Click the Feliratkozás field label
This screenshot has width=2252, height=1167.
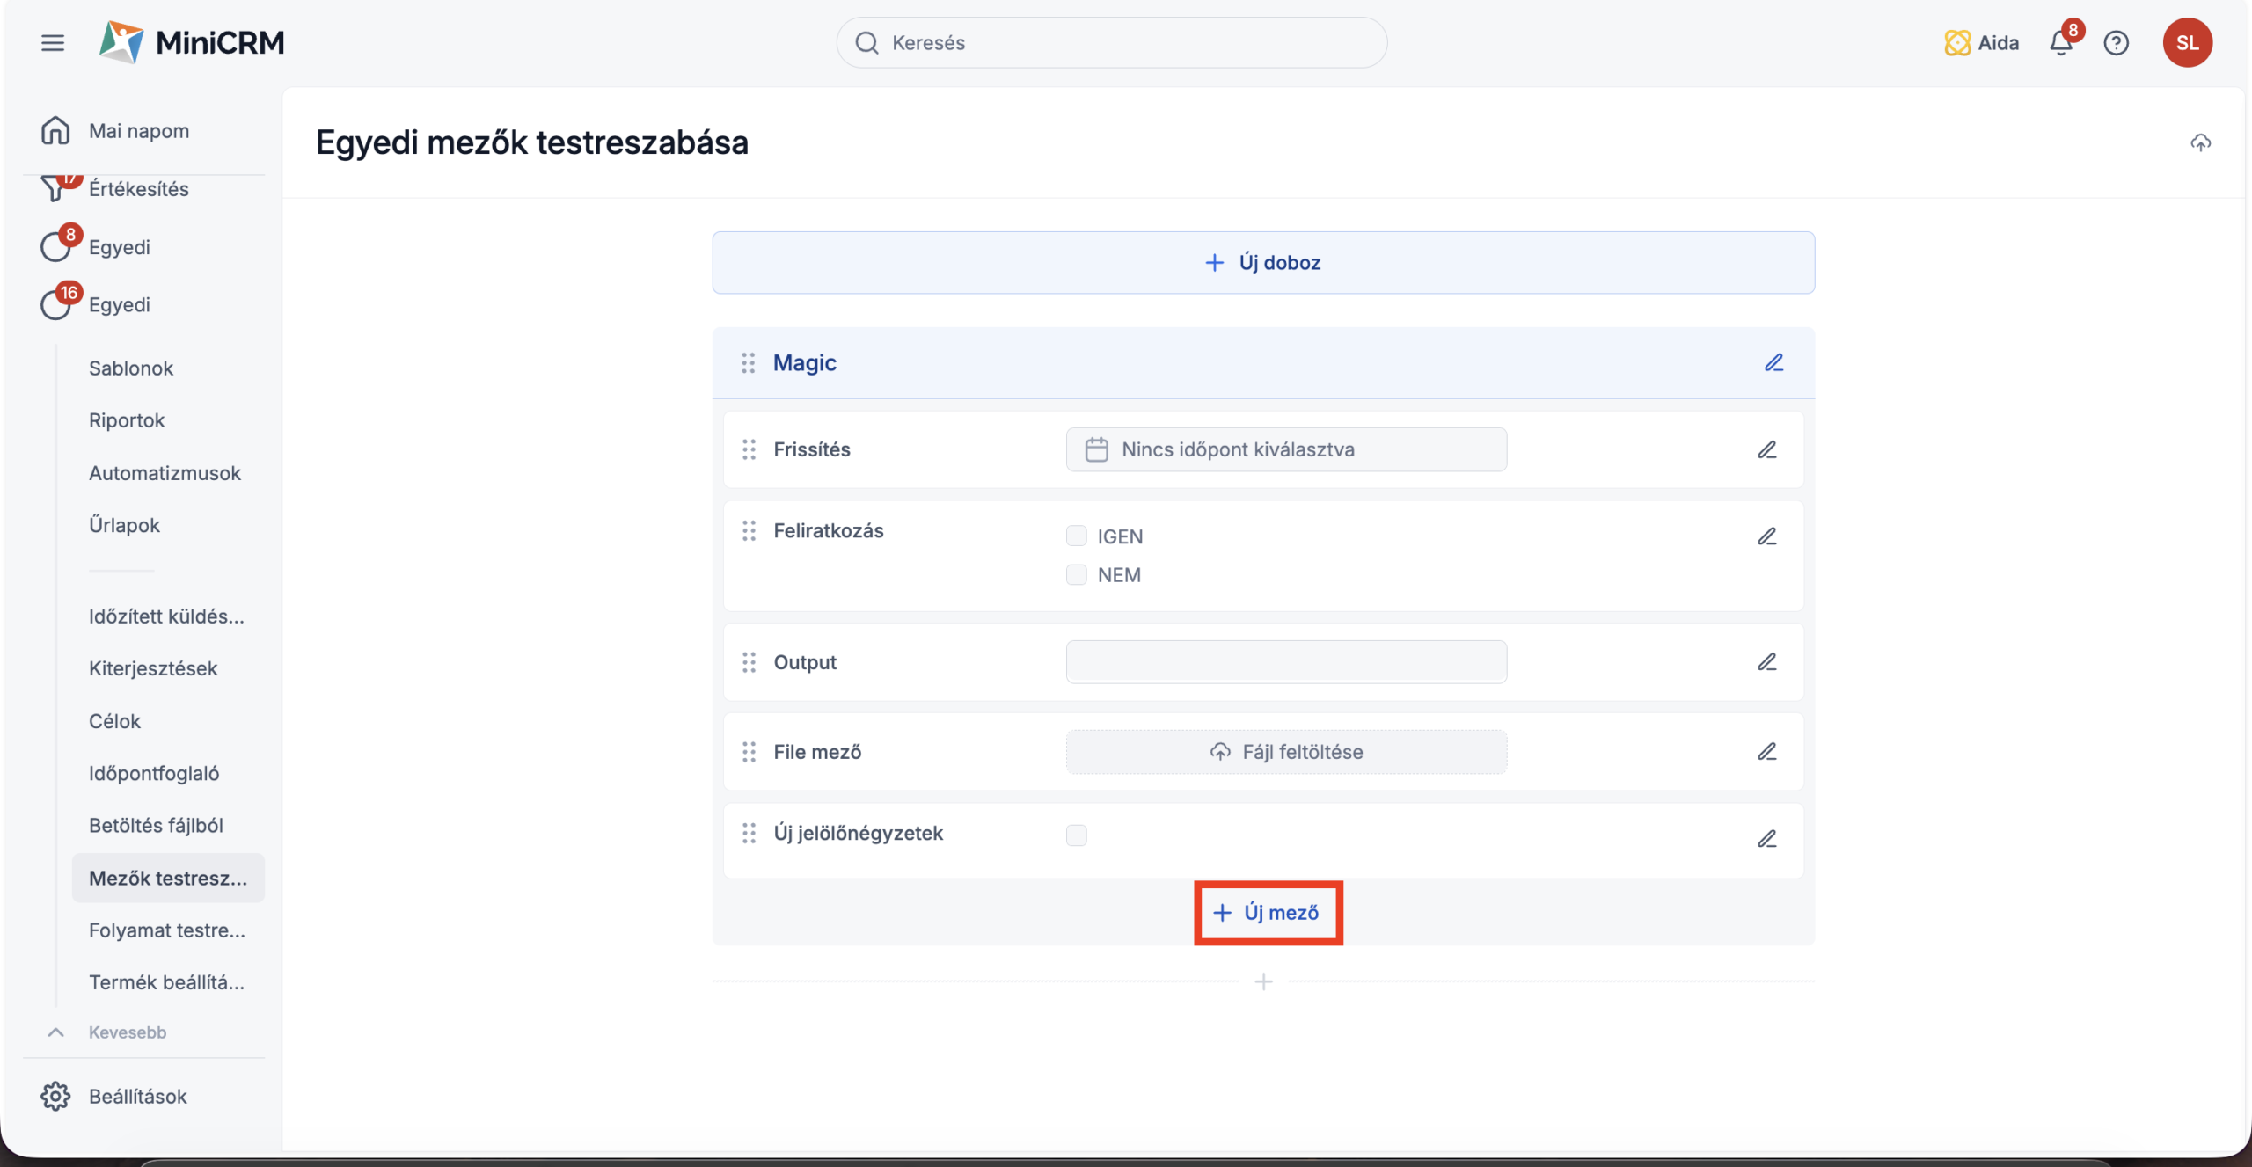829,530
